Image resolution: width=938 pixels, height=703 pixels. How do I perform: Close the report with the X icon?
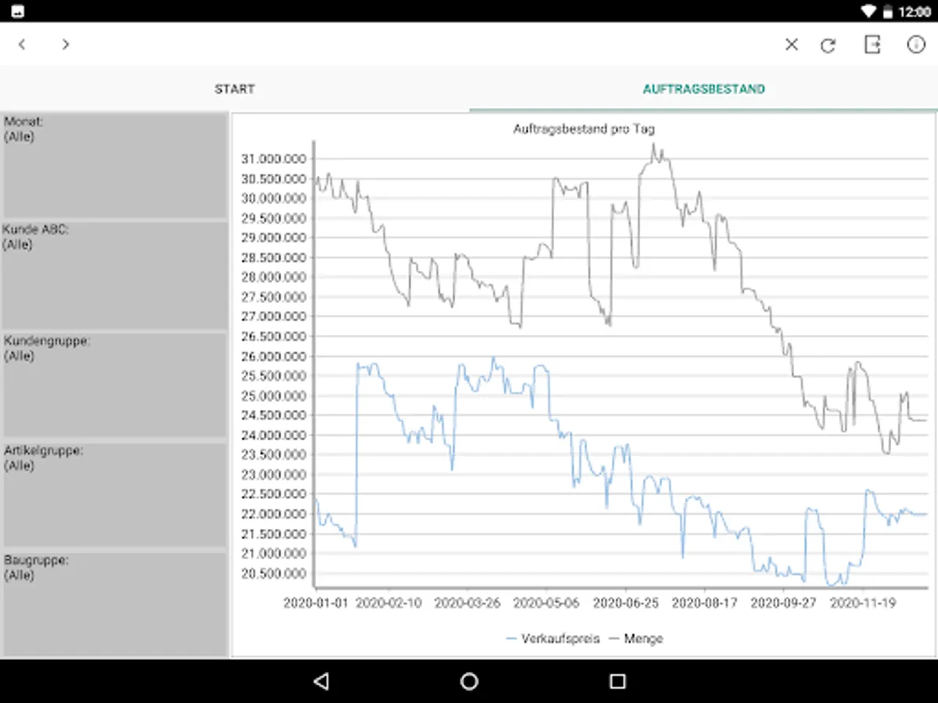791,45
